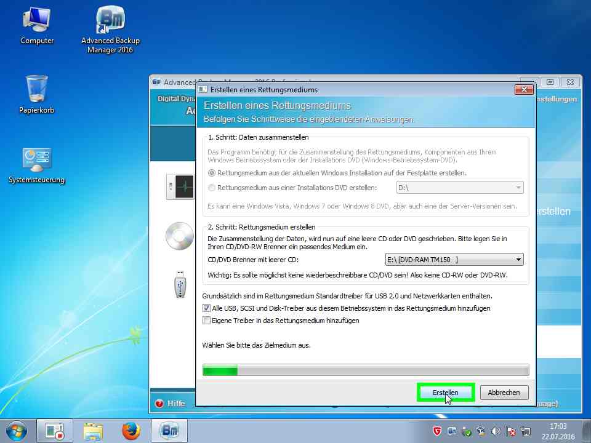Launch Firefox from the taskbar
The height and width of the screenshot is (443, 591).
[x=131, y=431]
